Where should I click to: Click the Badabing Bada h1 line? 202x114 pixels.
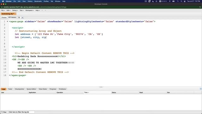(x=39, y=56)
